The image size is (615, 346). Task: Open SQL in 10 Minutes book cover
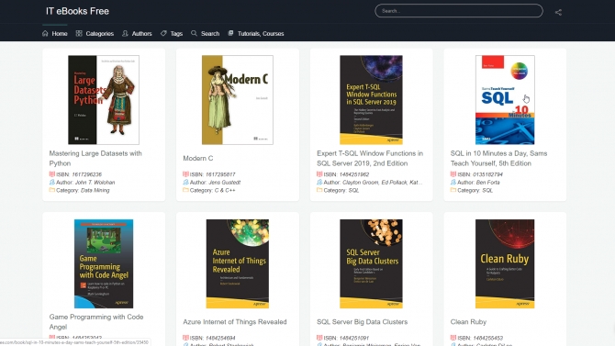click(505, 100)
